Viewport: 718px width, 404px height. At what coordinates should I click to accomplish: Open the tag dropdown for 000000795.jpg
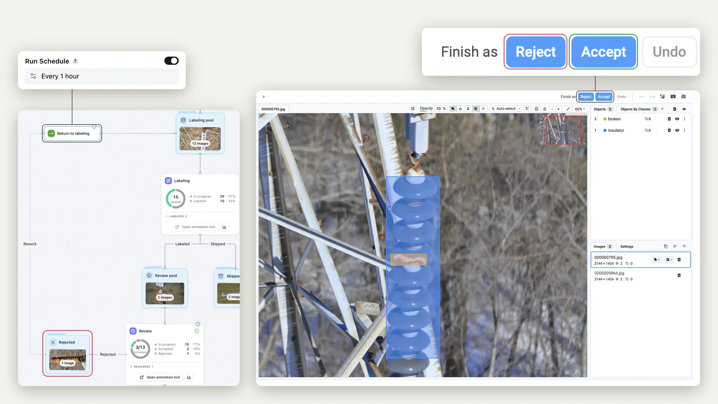pos(657,259)
